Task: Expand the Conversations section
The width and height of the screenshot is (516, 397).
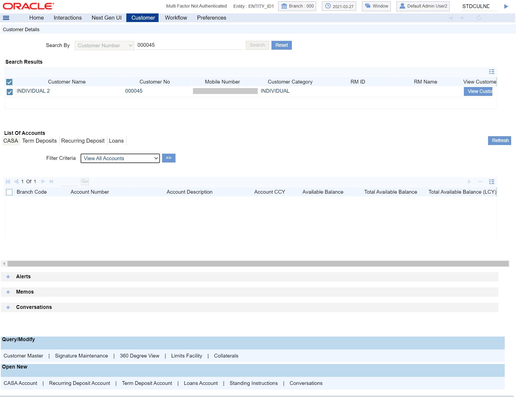Action: [x=8, y=307]
